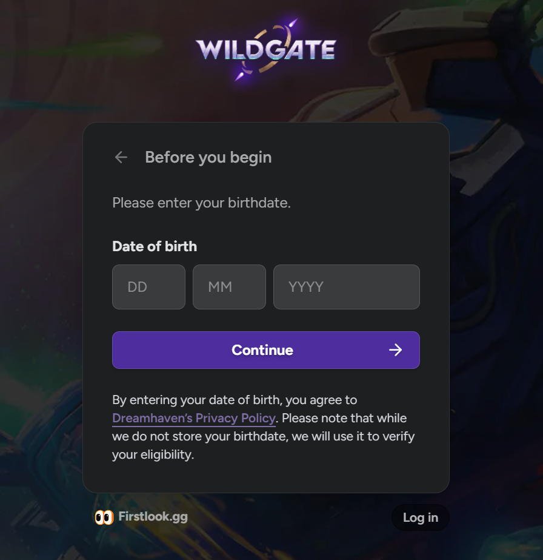Screen dimensions: 543x560
Task: Focus the MM month input field
Action: click(x=230, y=287)
